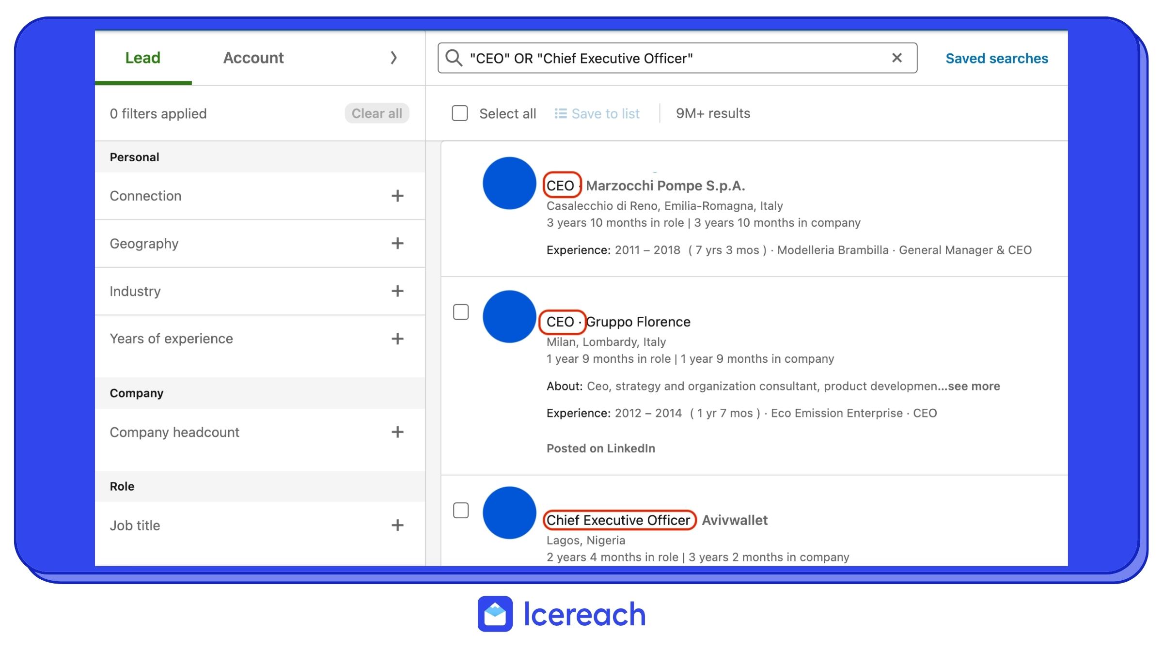Expand the Connection filter plus icon
Viewport: 1163px width, 649px height.
point(397,196)
